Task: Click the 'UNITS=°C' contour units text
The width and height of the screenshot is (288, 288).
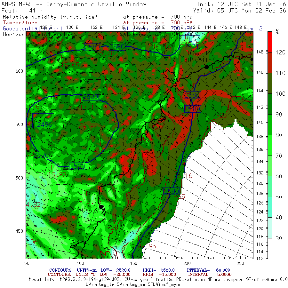Action: tap(85, 275)
